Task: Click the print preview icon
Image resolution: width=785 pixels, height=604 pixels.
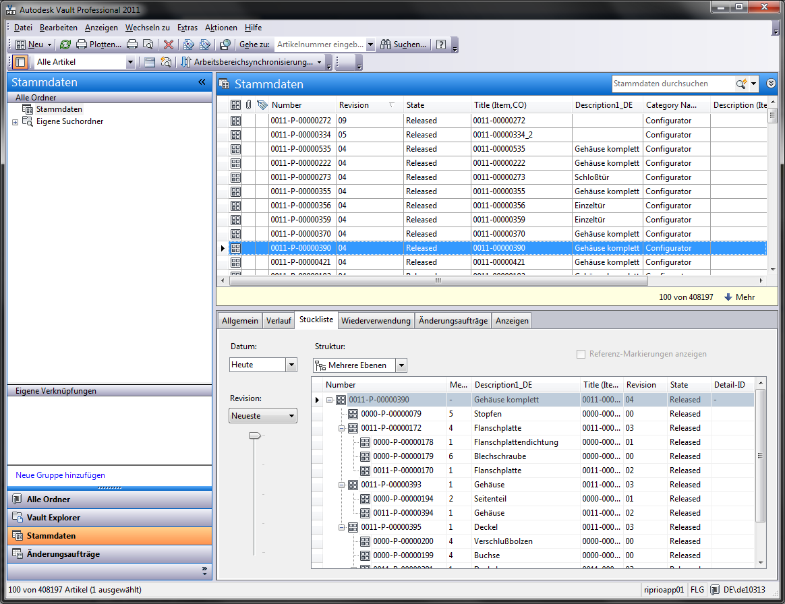Action: point(148,44)
